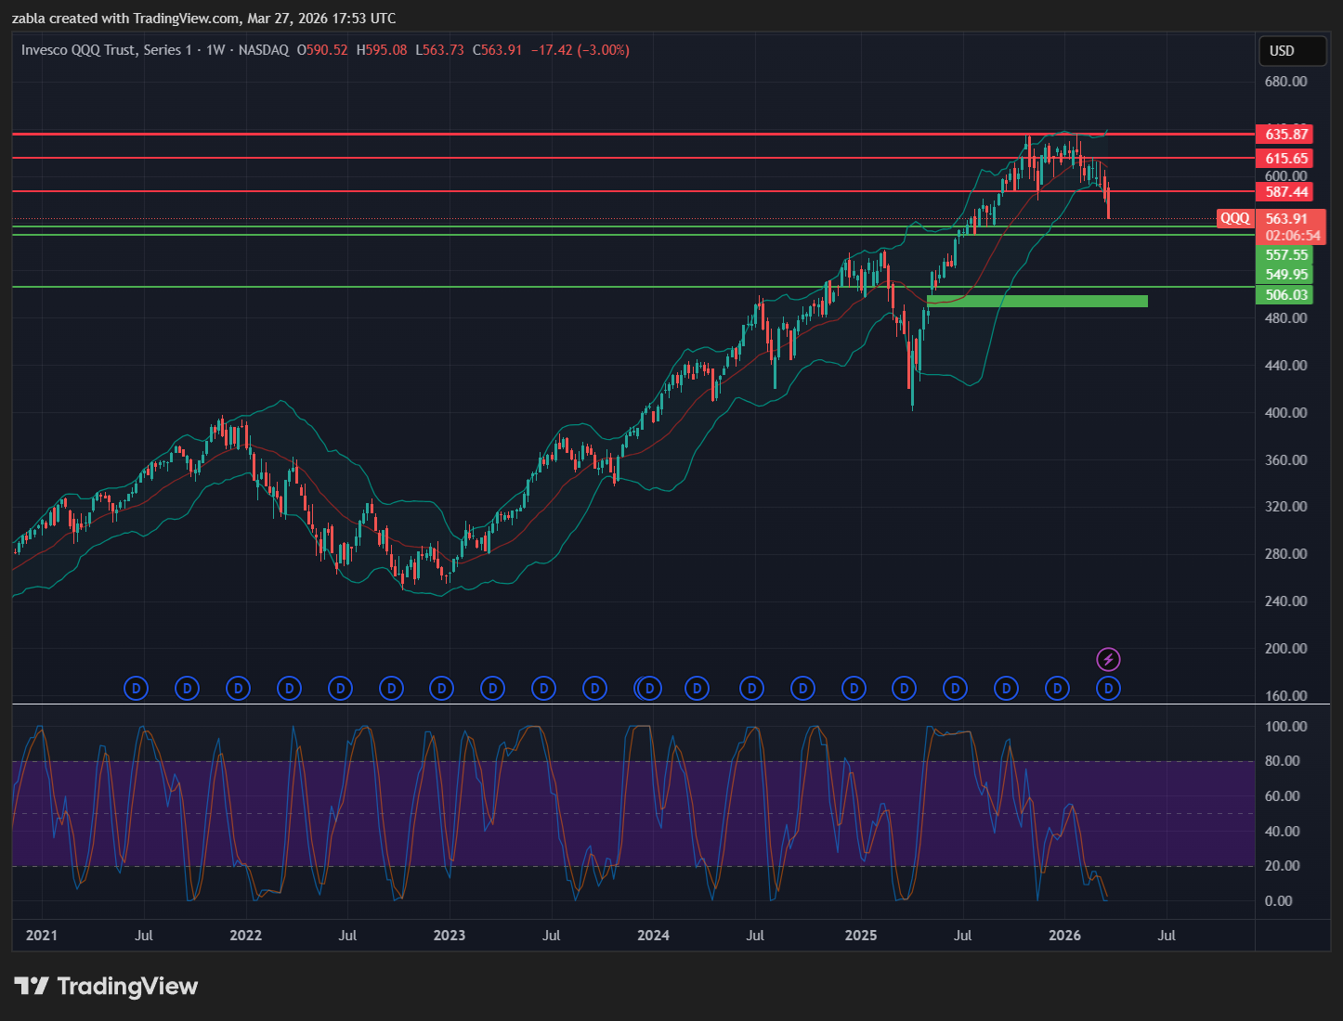This screenshot has width=1343, height=1021.
Task: Click the D dividend marker below the lightning icon
Action: click(x=1108, y=689)
